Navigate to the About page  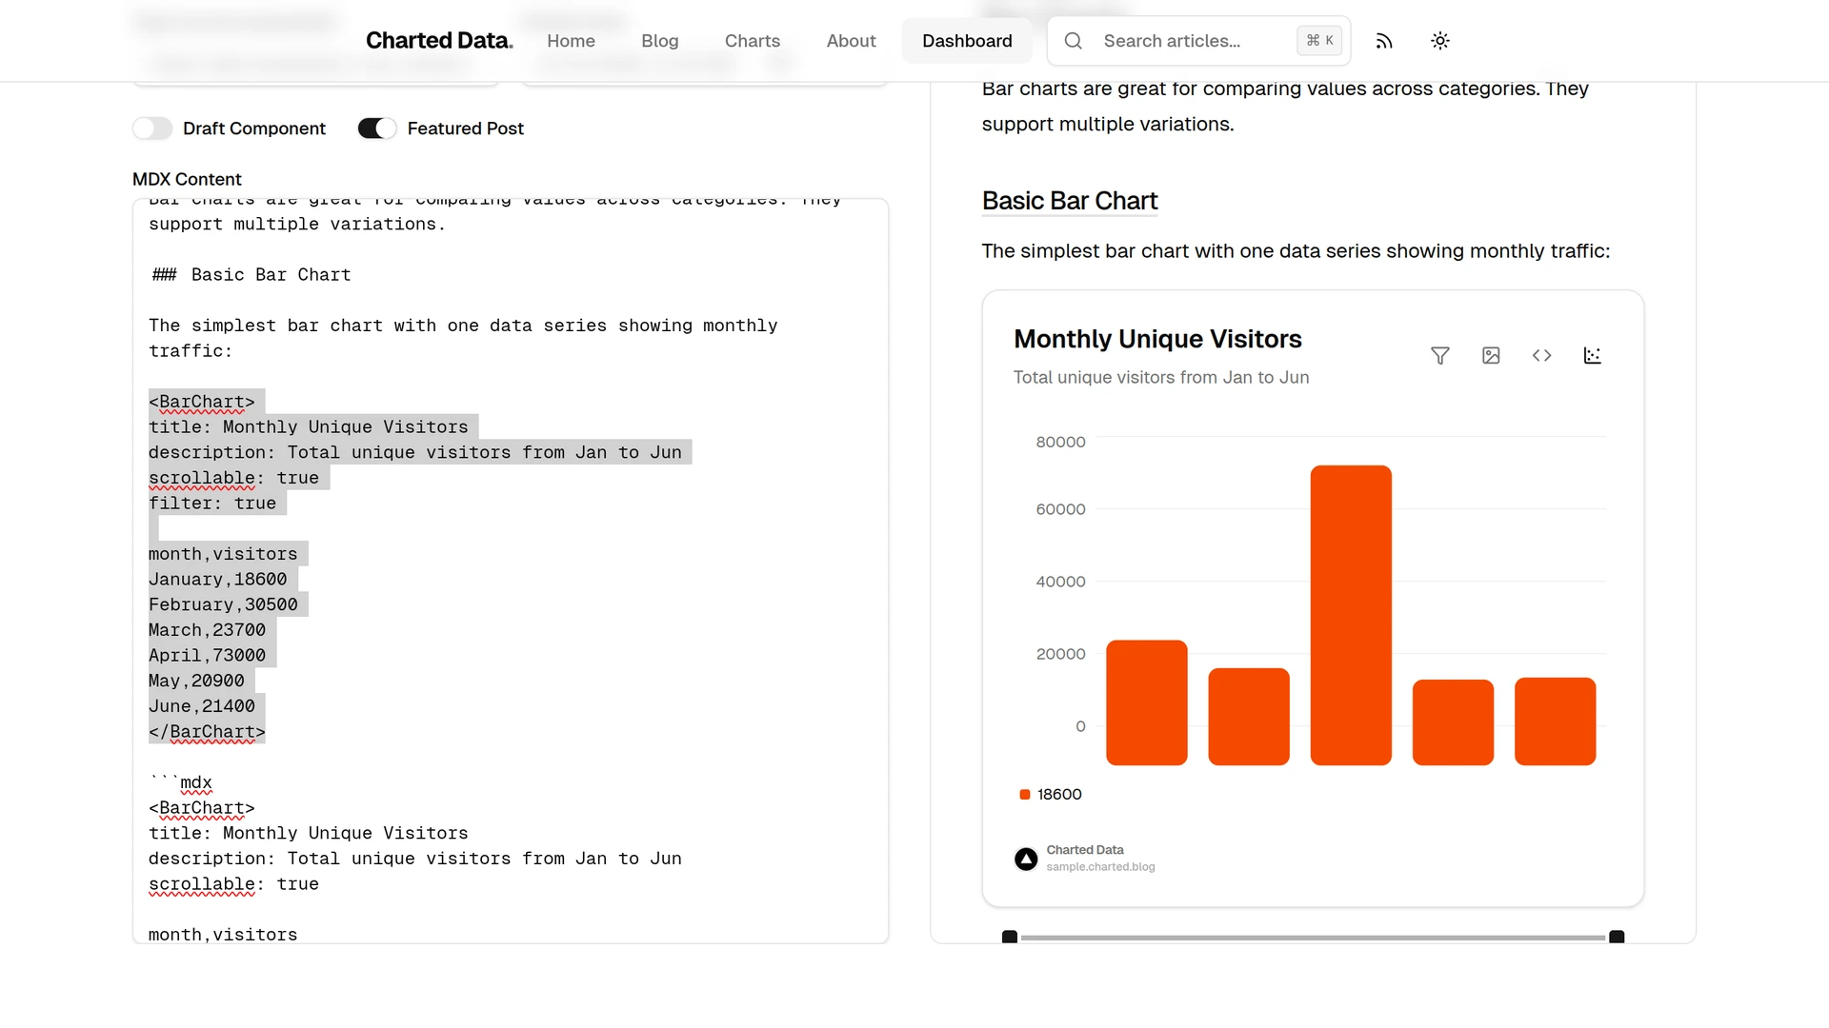(851, 41)
